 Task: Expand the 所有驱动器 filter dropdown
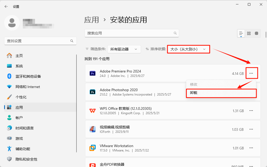124,49
